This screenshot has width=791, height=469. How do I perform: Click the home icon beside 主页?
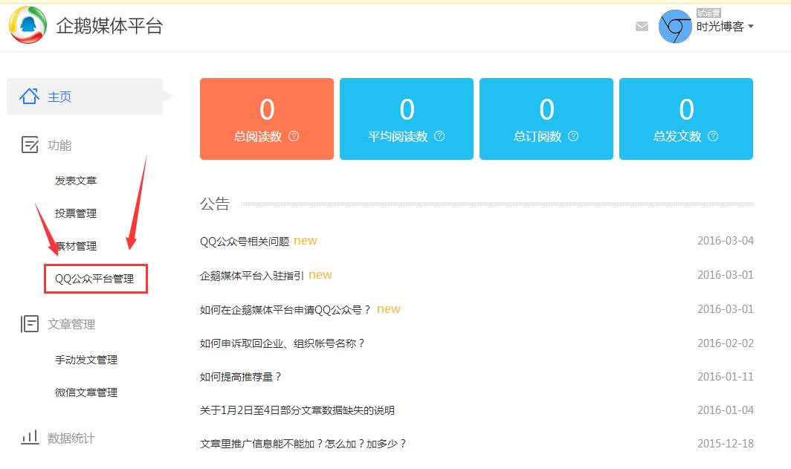tap(29, 96)
